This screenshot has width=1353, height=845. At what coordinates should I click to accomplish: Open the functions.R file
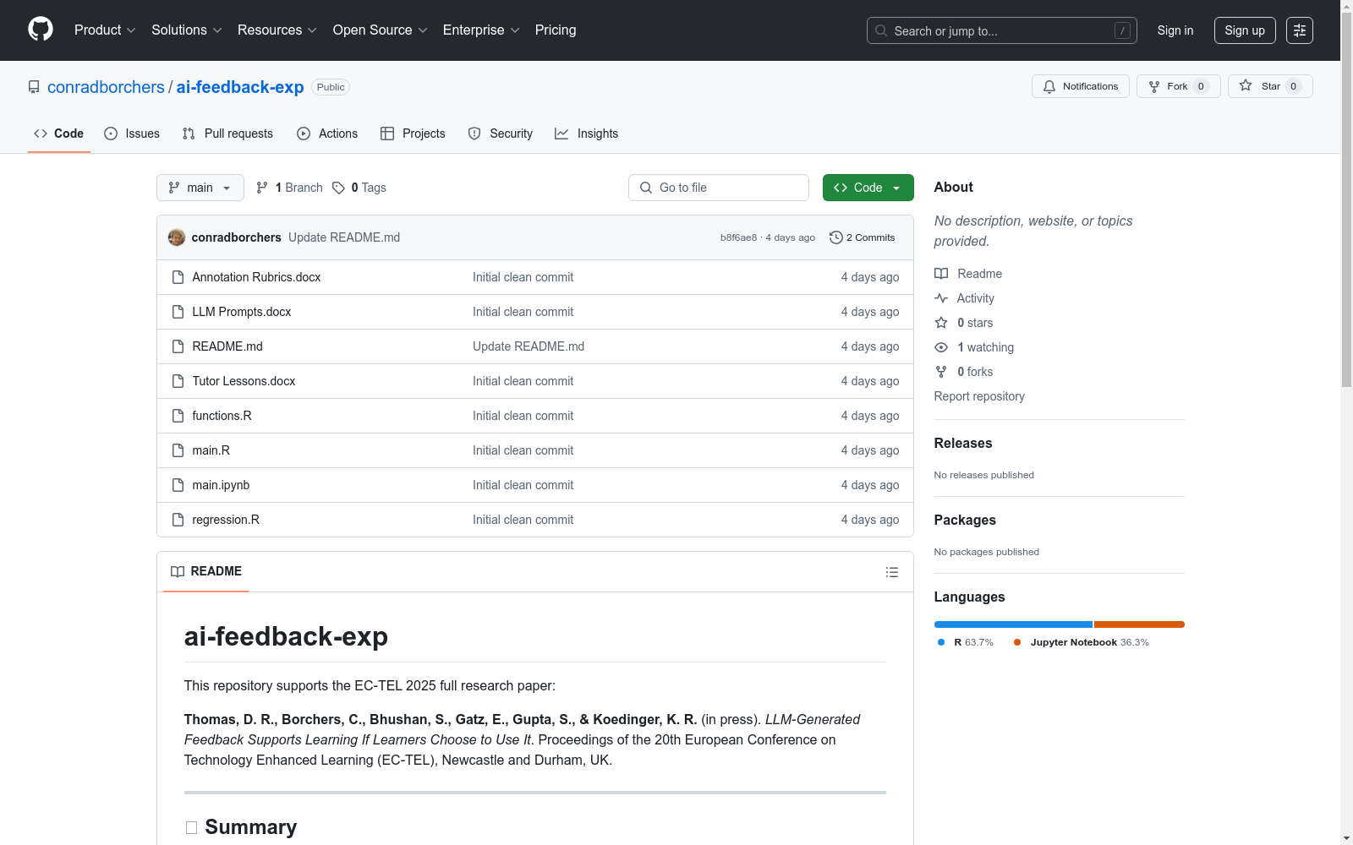pyautogui.click(x=222, y=416)
